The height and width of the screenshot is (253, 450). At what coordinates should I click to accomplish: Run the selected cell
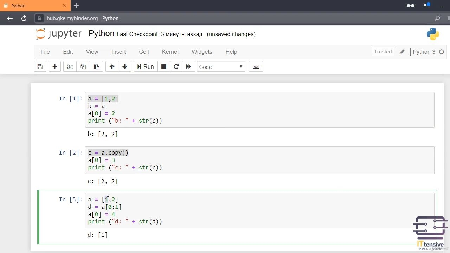145,66
